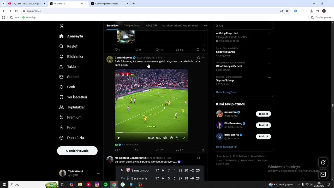Viewport: 334px width, 188px height.
Task: Share the CanarySports post
Action: 203,150
